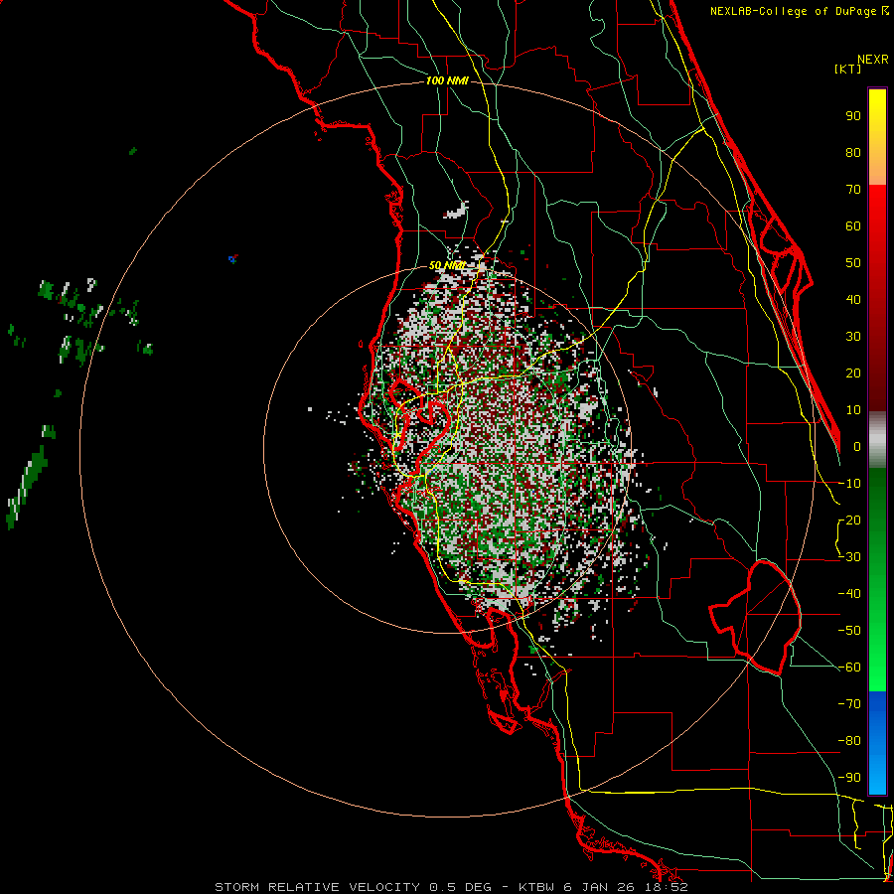Click the "-80" value on velocity legend

(x=849, y=741)
